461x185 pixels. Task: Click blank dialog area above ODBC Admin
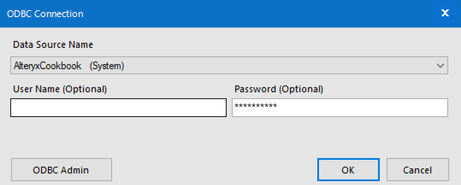tap(61, 138)
